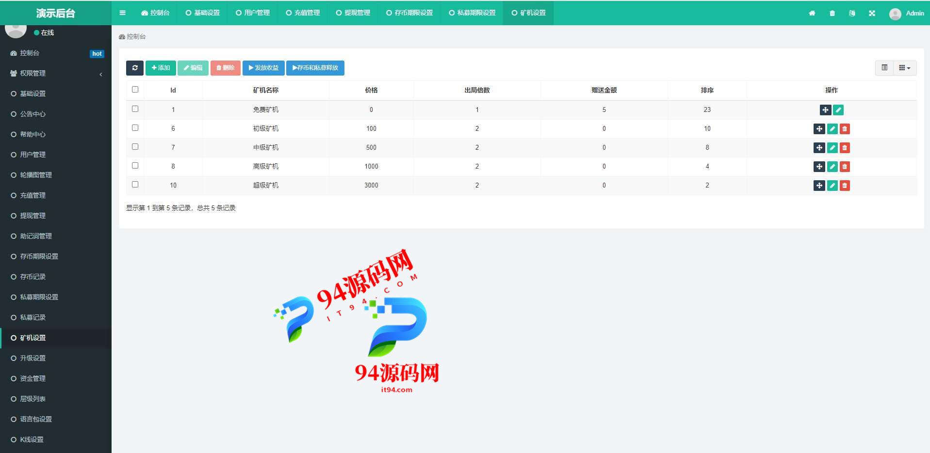Check the checkbox for row Id 6

(135, 128)
